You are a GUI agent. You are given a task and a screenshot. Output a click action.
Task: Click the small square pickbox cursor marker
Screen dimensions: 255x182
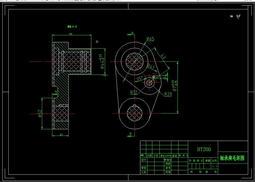coord(97,42)
